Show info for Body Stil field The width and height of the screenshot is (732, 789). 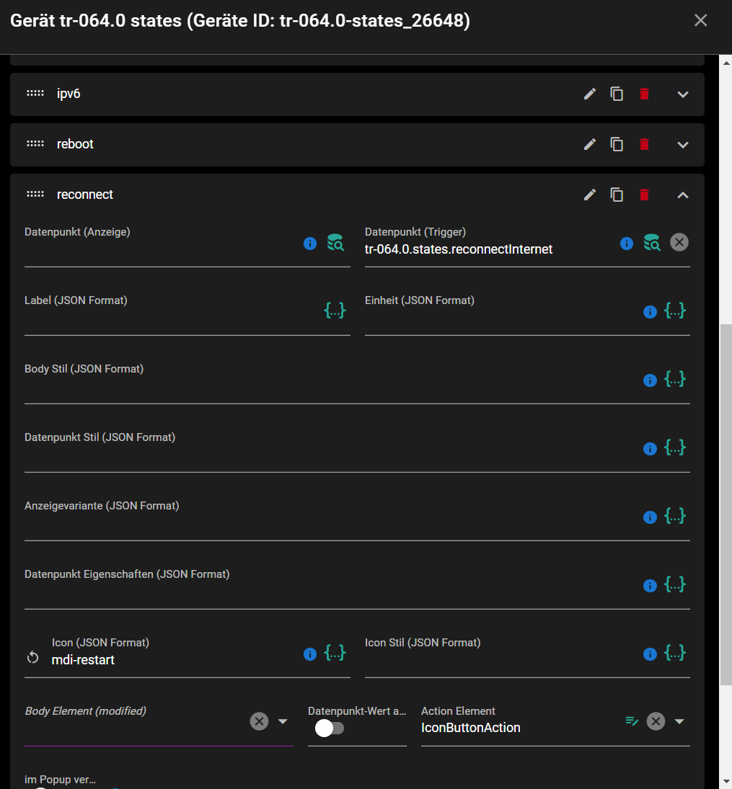click(x=650, y=380)
